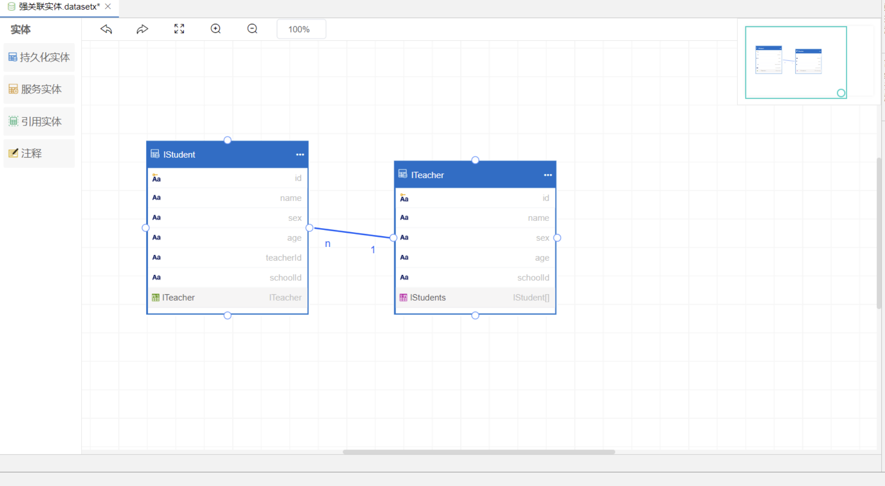This screenshot has width=885, height=486.
Task: Select the 强关联实体.datasetx tab
Action: [59, 7]
